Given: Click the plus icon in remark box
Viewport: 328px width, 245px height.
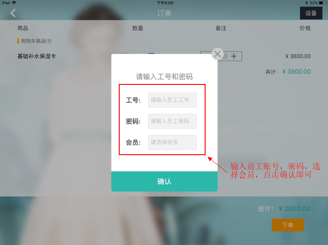Looking at the screenshot, I should pyautogui.click(x=234, y=56).
